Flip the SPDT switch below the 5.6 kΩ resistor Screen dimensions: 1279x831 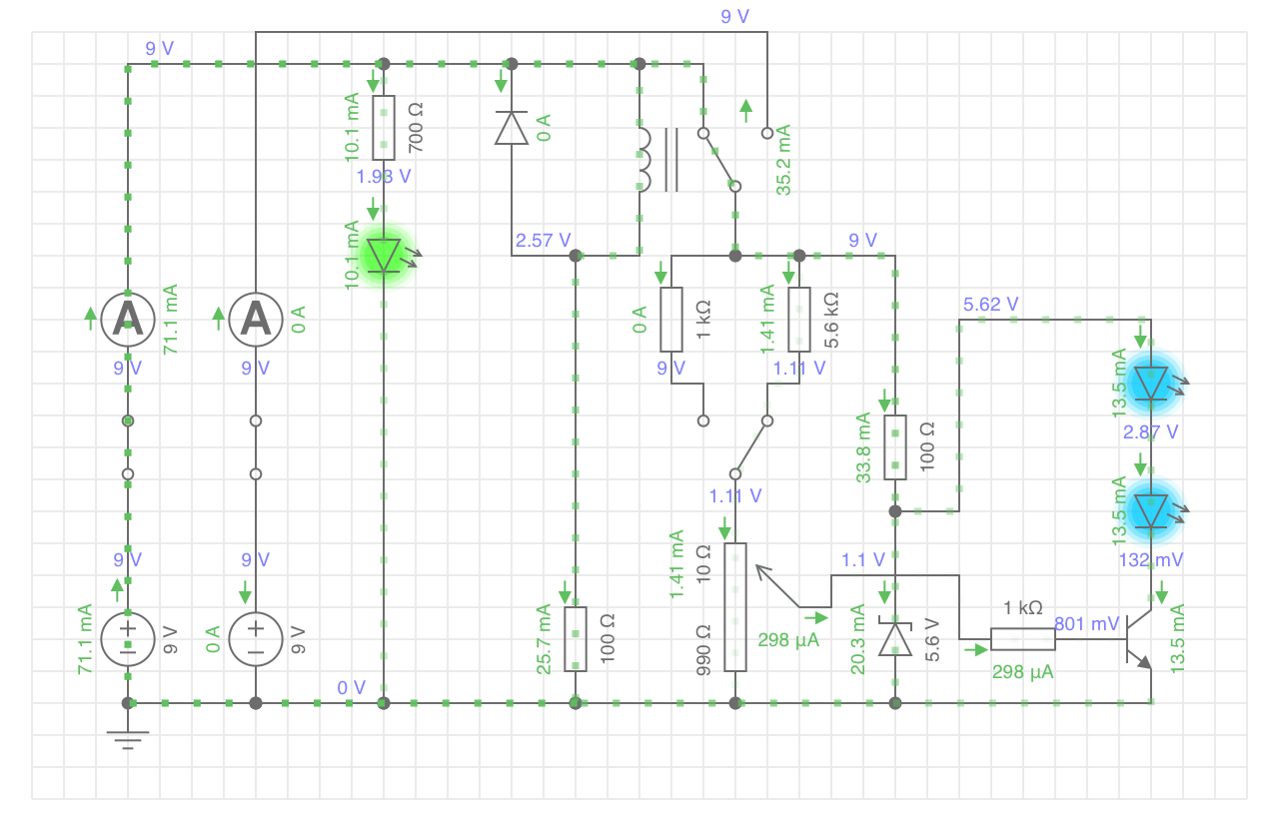[x=749, y=446]
